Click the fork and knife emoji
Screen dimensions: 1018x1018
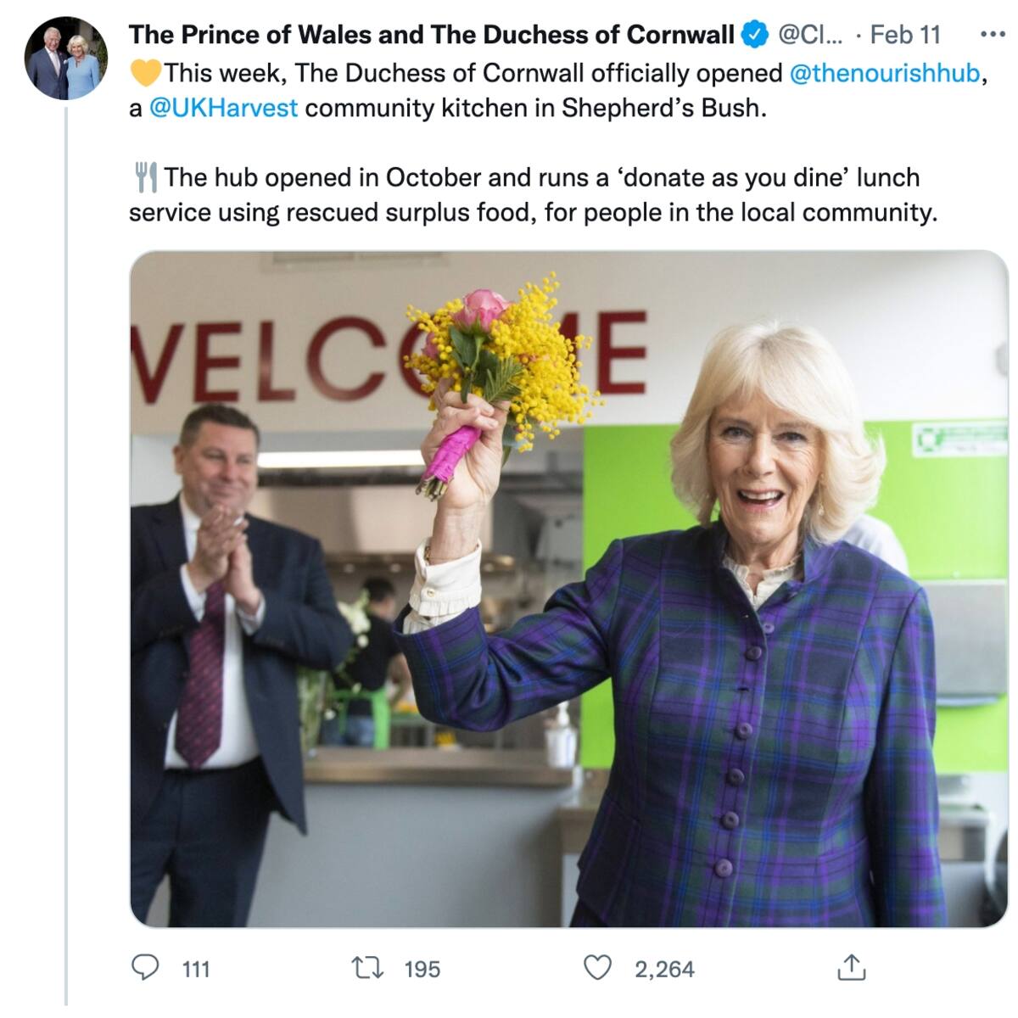point(145,176)
